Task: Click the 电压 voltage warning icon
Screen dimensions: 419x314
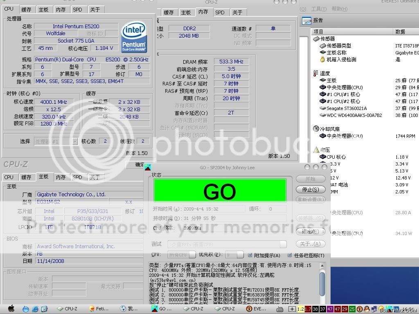Action: coord(316,150)
